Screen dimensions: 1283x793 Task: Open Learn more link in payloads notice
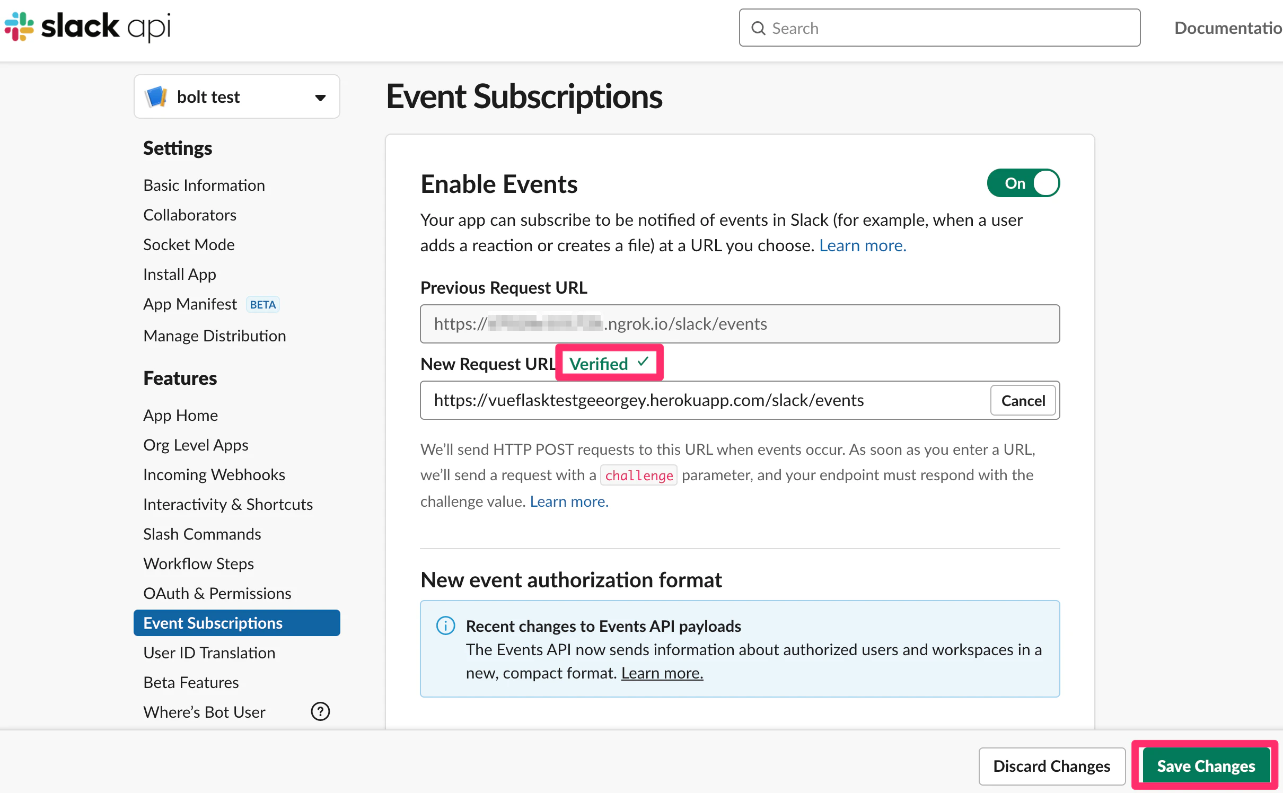coord(662,673)
